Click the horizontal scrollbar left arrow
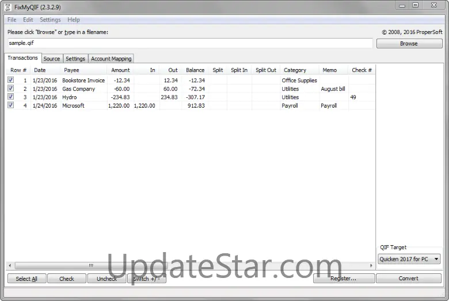Viewport: 449px width, 301px height. pos(10,265)
